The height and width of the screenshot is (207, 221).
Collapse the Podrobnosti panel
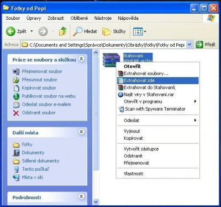81,197
